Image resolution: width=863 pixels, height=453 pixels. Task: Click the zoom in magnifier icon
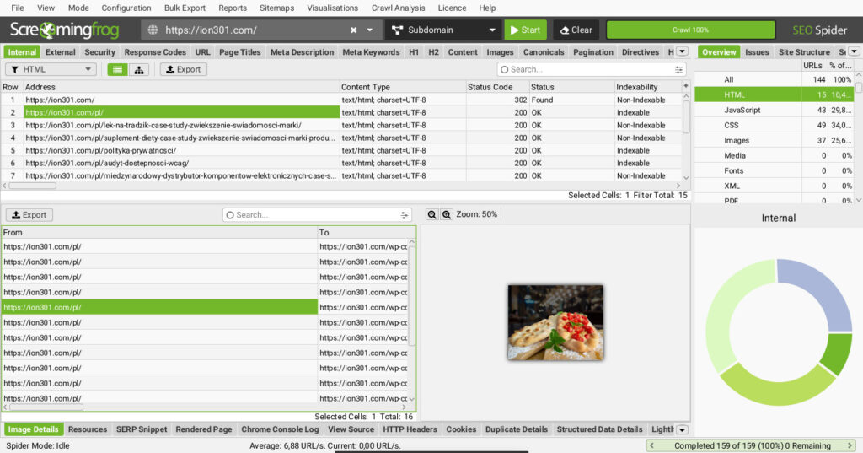pyautogui.click(x=446, y=214)
